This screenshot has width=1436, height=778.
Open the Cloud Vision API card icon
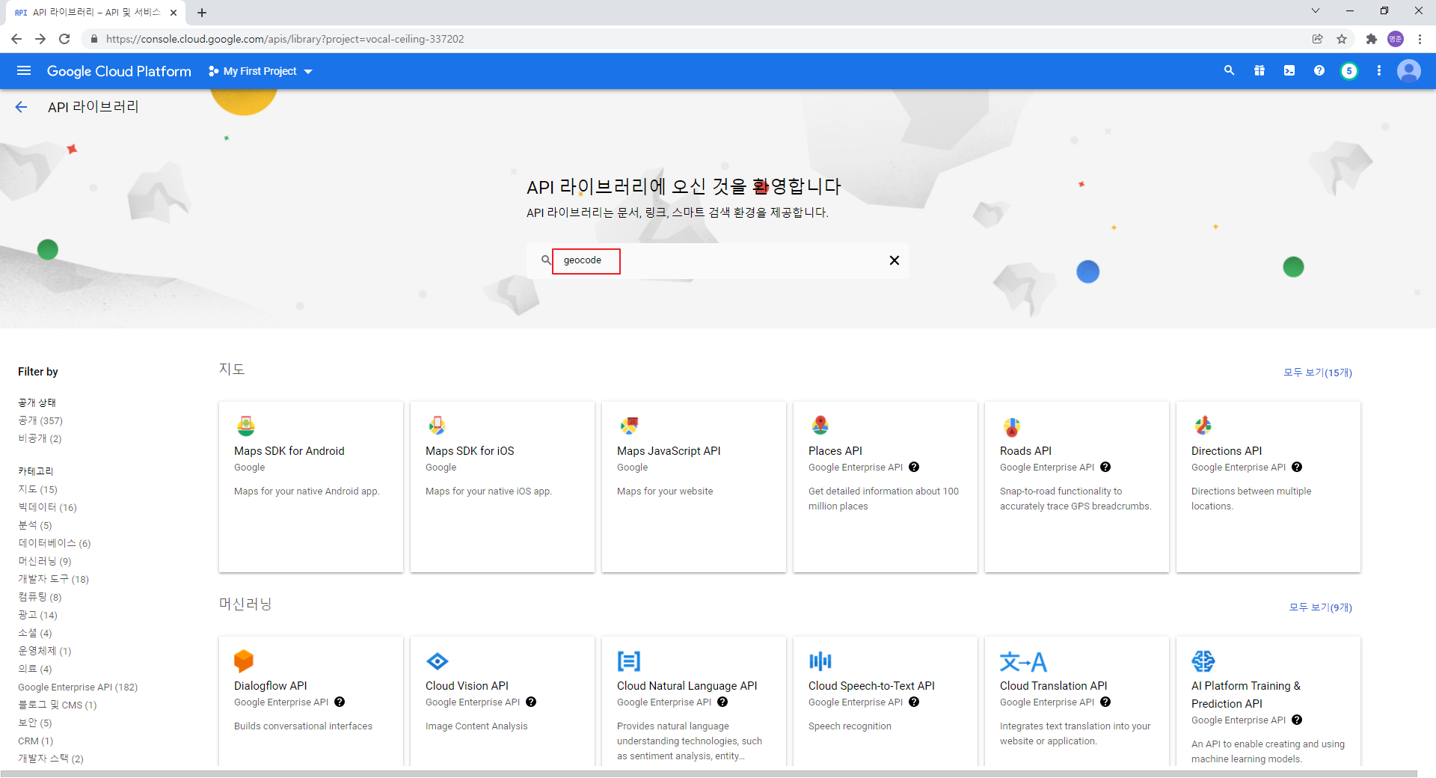pyautogui.click(x=437, y=661)
